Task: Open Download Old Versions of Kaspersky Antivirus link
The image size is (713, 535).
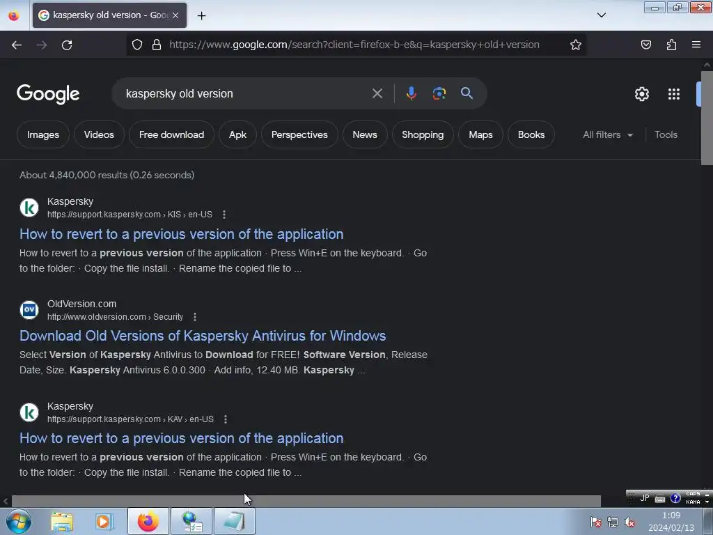Action: 203,336
